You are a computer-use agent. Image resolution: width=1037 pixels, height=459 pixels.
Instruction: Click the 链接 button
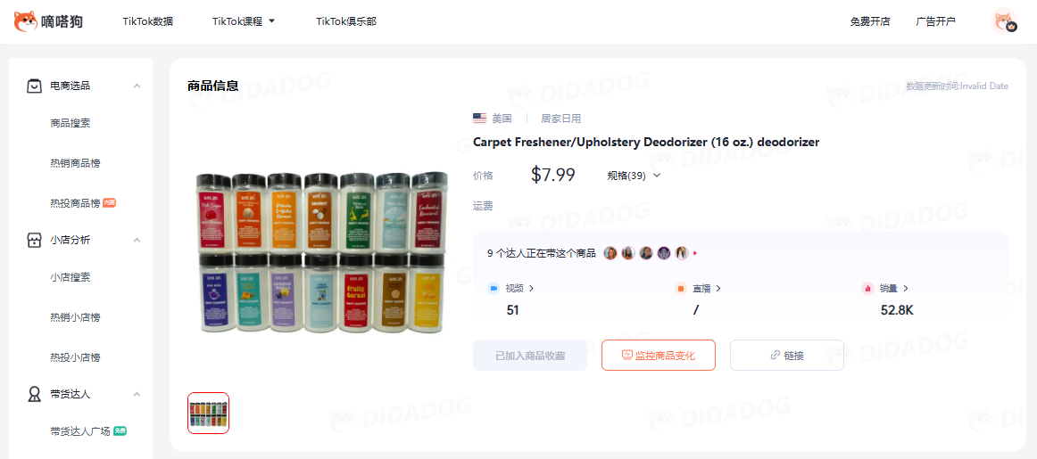(787, 356)
